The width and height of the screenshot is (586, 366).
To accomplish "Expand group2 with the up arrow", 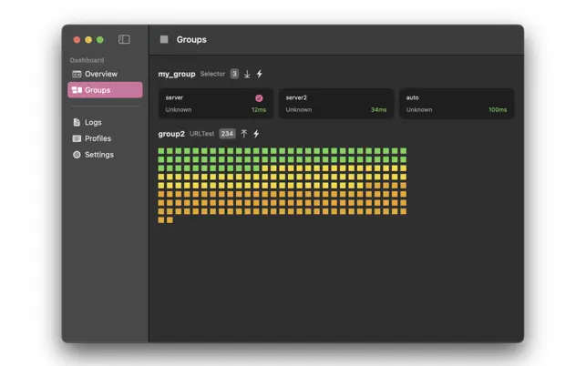I will (243, 134).
